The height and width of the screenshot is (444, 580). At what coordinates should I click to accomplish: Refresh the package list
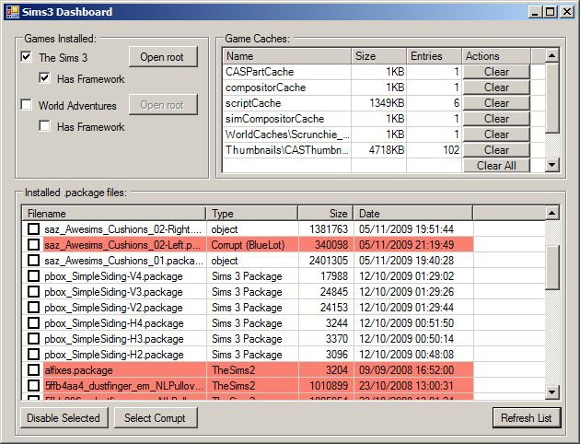tap(527, 417)
